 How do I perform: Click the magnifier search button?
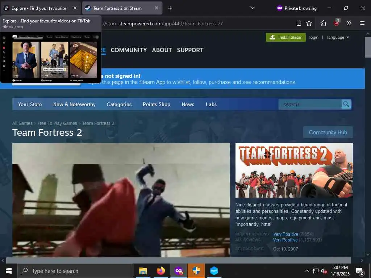click(346, 104)
